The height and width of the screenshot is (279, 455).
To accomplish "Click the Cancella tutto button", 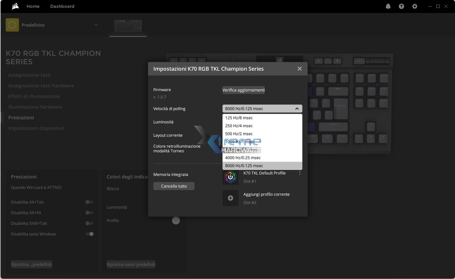I will (x=174, y=186).
